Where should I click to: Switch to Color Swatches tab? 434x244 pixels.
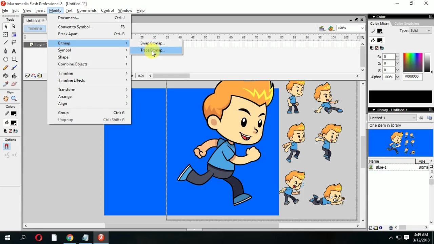tap(407, 23)
